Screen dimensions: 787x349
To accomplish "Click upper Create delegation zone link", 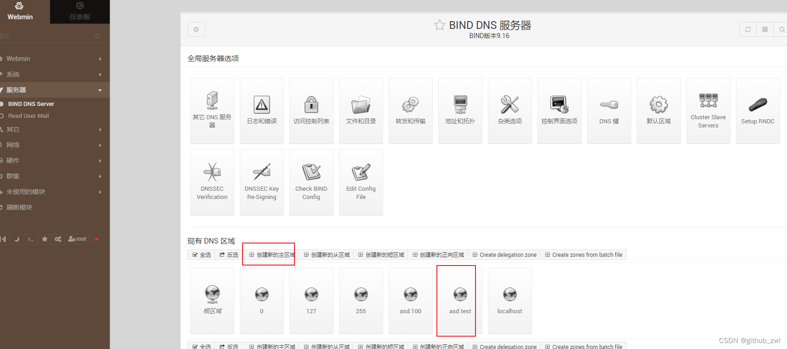I will (x=504, y=255).
